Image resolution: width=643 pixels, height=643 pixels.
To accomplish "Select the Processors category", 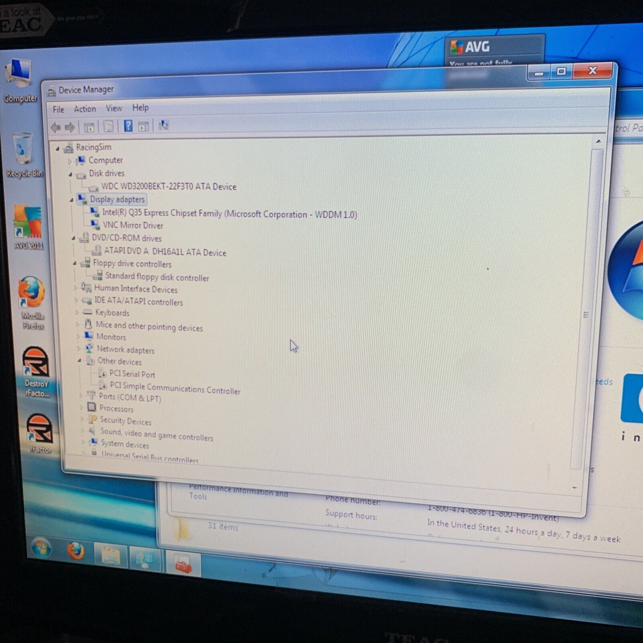I will (x=116, y=408).
